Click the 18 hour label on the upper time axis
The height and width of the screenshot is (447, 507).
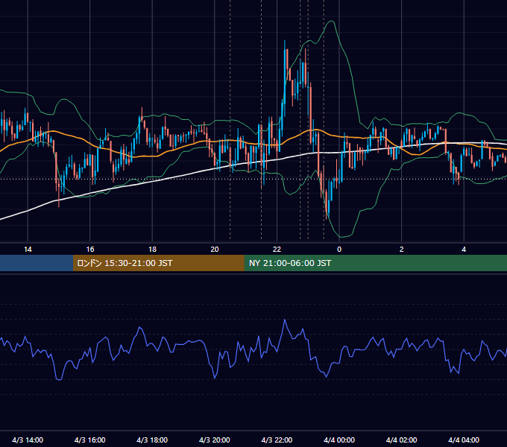point(152,250)
